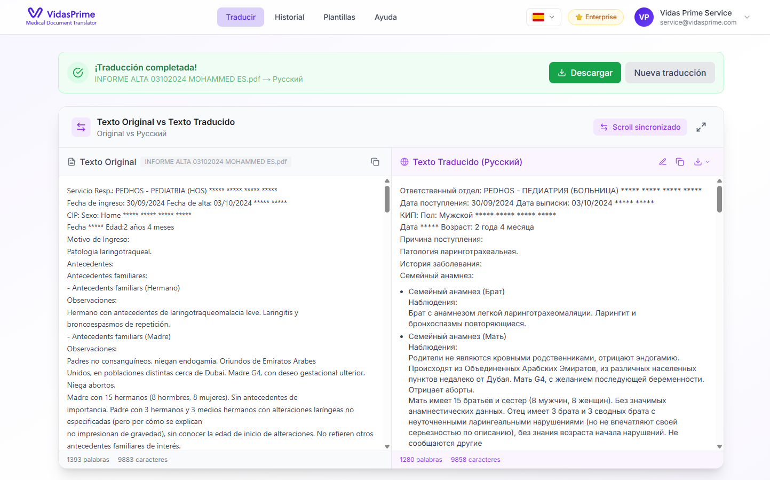Copy the original text with copy icon

point(375,162)
